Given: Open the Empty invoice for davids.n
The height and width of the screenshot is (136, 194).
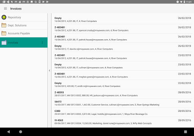Looking at the screenshot, I should tap(123, 47).
